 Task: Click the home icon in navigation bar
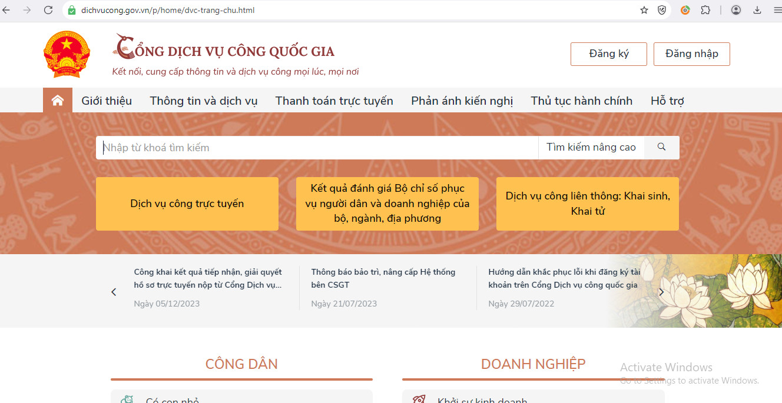(x=58, y=101)
